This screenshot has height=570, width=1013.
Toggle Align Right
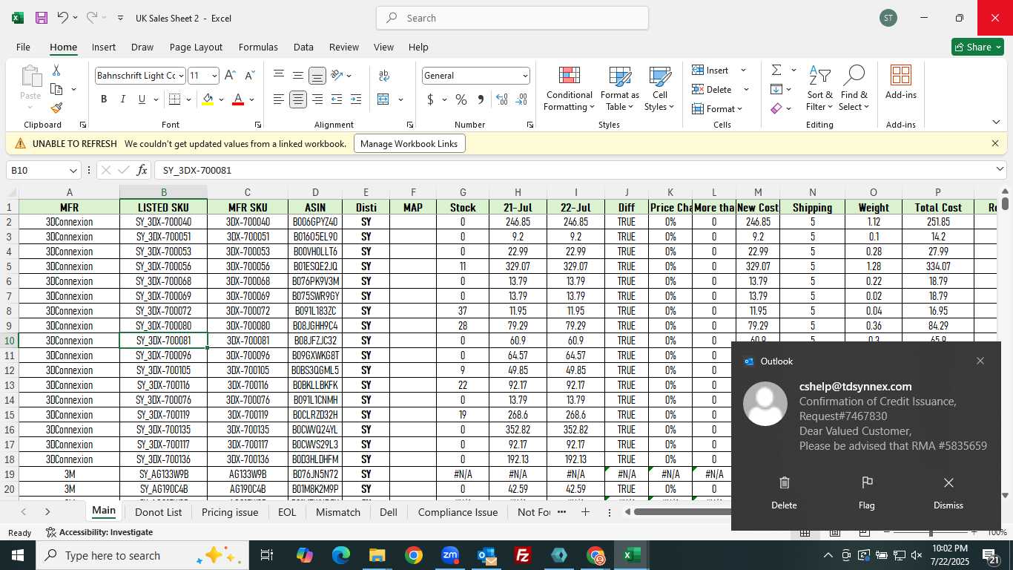317,99
